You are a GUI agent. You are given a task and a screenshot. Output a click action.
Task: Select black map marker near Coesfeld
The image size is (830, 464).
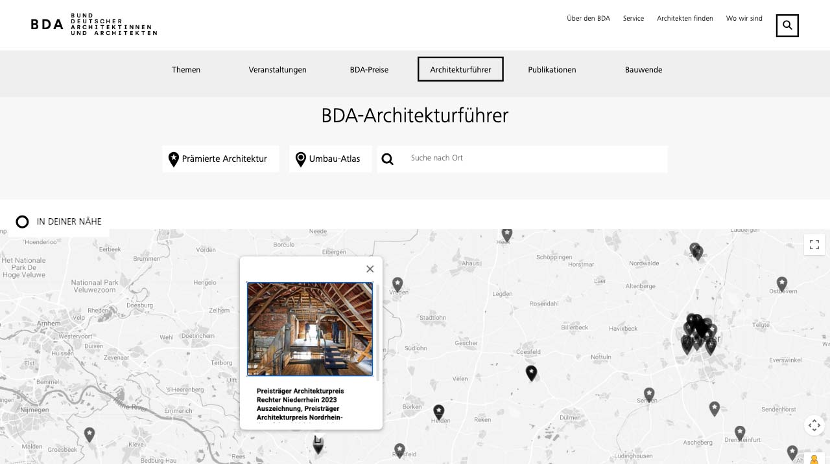point(531,372)
